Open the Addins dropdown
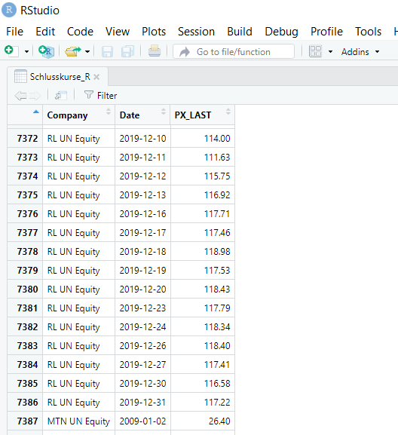Screen dimensions: 398x435 [x=360, y=52]
